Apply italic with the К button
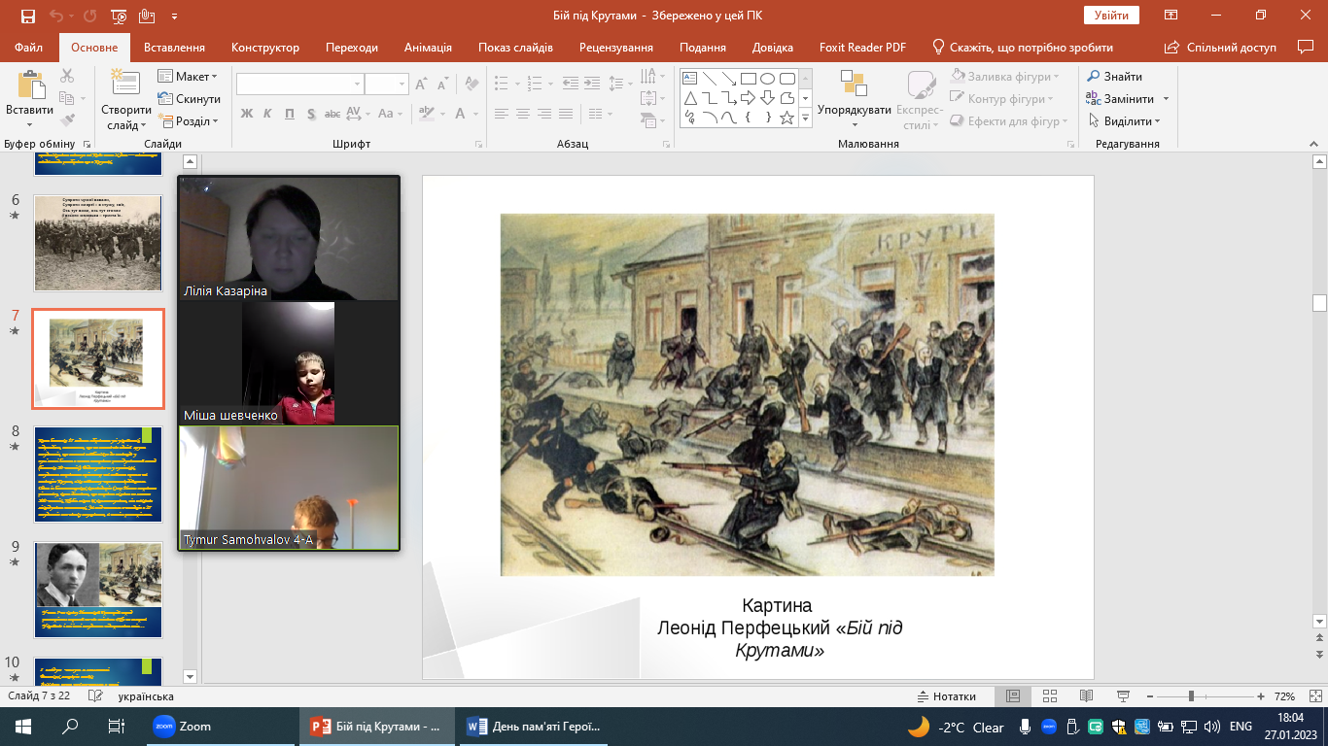 coord(268,114)
